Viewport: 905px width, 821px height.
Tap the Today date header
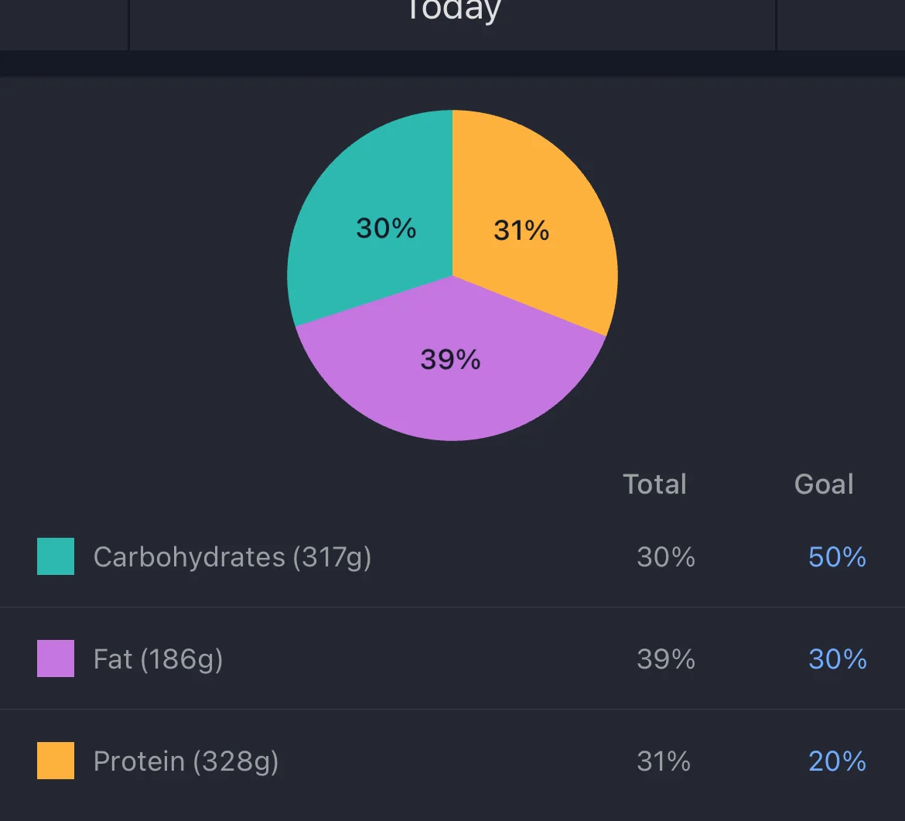coord(452,12)
